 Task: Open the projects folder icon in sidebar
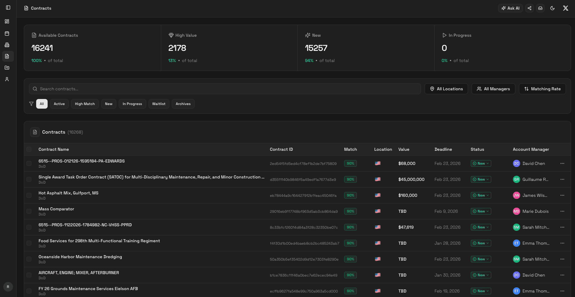tap(7, 68)
